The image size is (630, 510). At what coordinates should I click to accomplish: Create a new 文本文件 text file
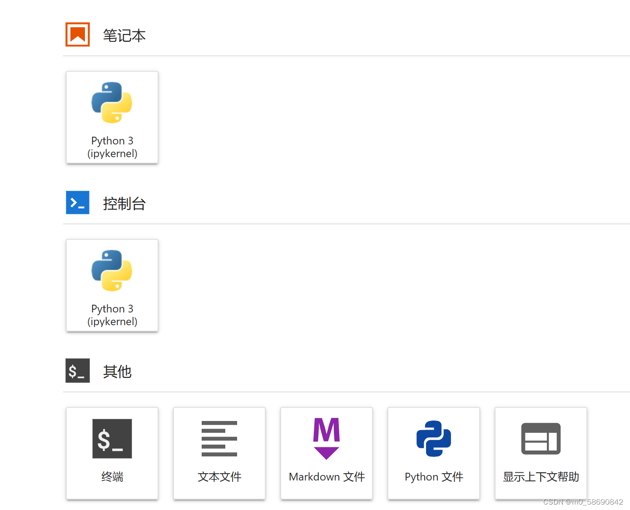219,453
